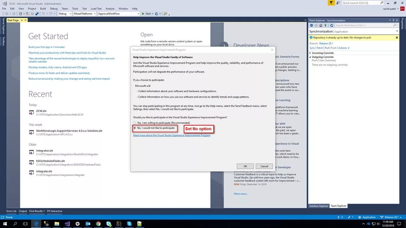
Task: Dismiss the repository up-to-date notification
Action: coord(397,38)
